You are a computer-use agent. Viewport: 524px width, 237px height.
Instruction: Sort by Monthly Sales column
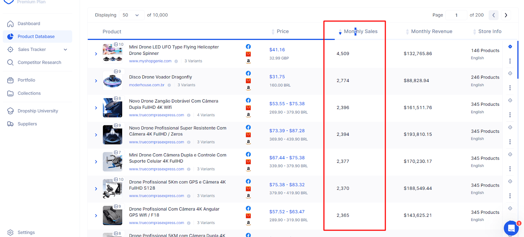point(358,31)
